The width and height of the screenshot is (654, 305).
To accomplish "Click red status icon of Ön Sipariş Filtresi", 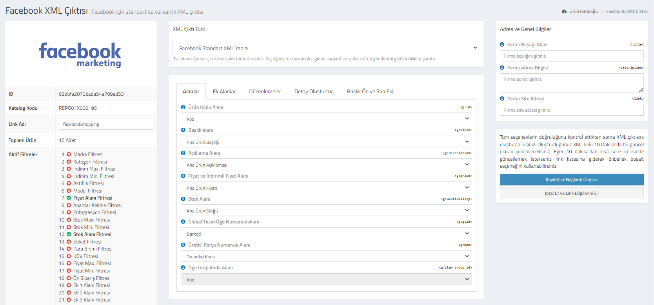I will click(x=69, y=278).
